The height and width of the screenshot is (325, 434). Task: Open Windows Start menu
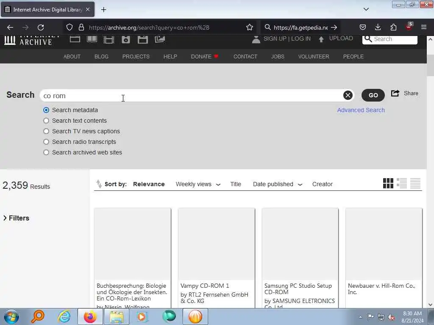pos(11,317)
